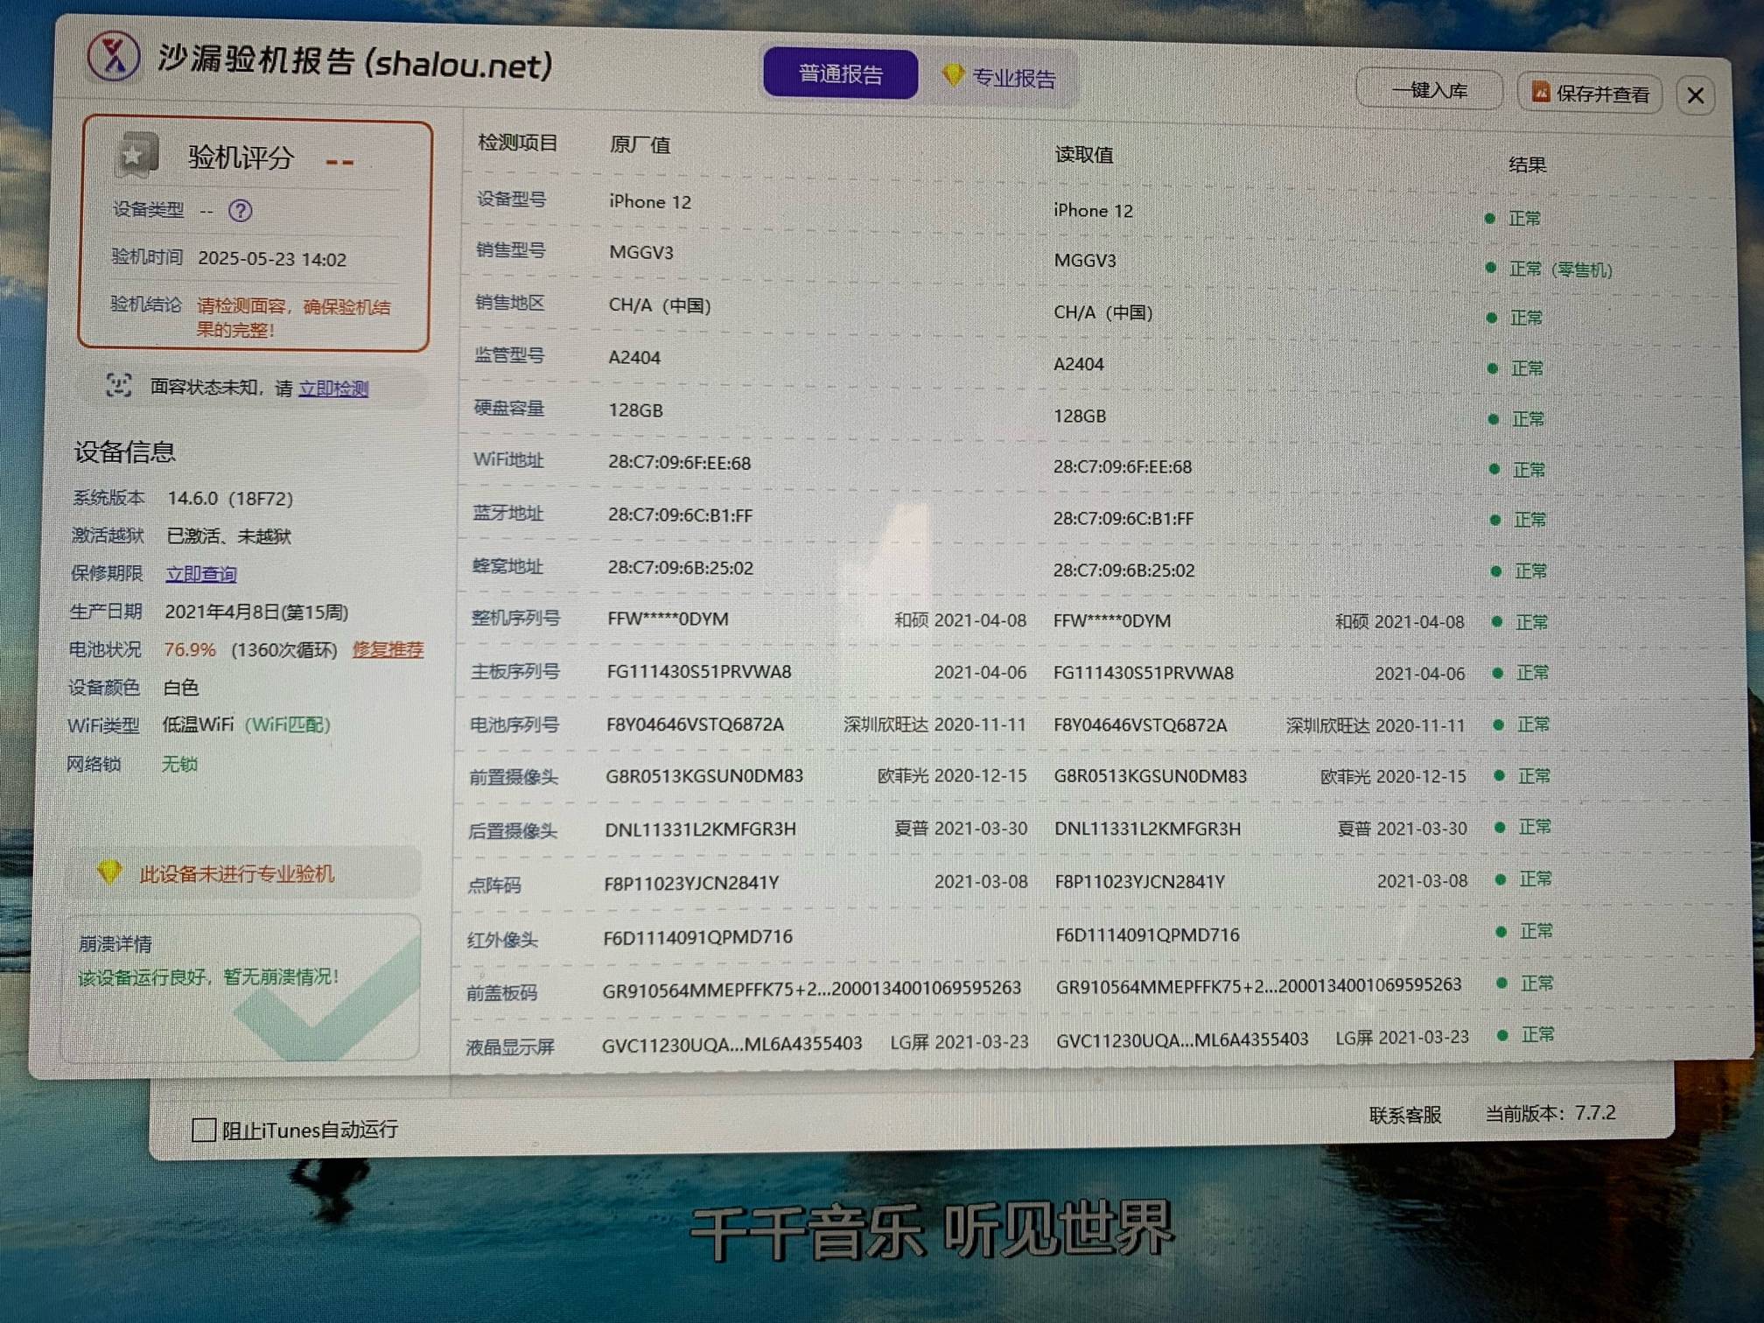1764x1323 pixels.
Task: Click the 低温WiFi type value
Action: 198,724
